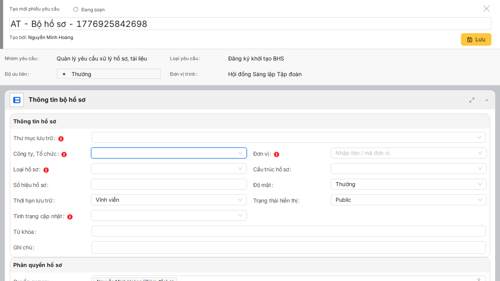Viewport: 500px width, 281px height.
Task: Click the blue panel icon beside Thông tin bộ hồ sơ
Action: click(17, 100)
